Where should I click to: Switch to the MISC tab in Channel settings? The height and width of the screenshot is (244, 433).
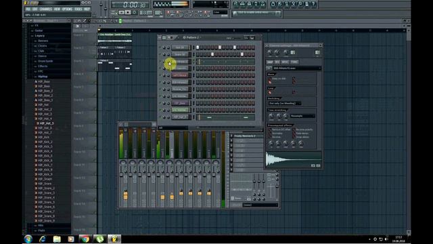pos(285,62)
